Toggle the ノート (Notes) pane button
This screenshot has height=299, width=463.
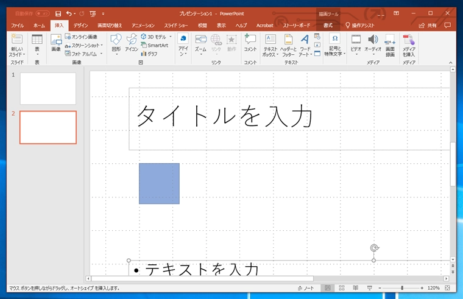pyautogui.click(x=306, y=288)
